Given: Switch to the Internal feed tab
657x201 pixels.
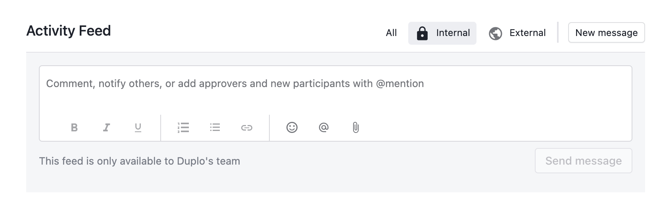Looking at the screenshot, I should (x=442, y=33).
